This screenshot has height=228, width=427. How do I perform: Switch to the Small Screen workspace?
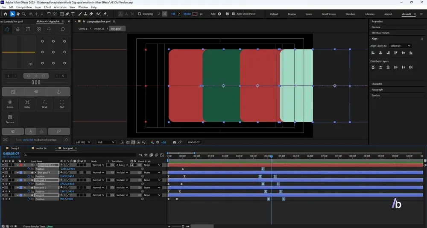[x=329, y=14]
